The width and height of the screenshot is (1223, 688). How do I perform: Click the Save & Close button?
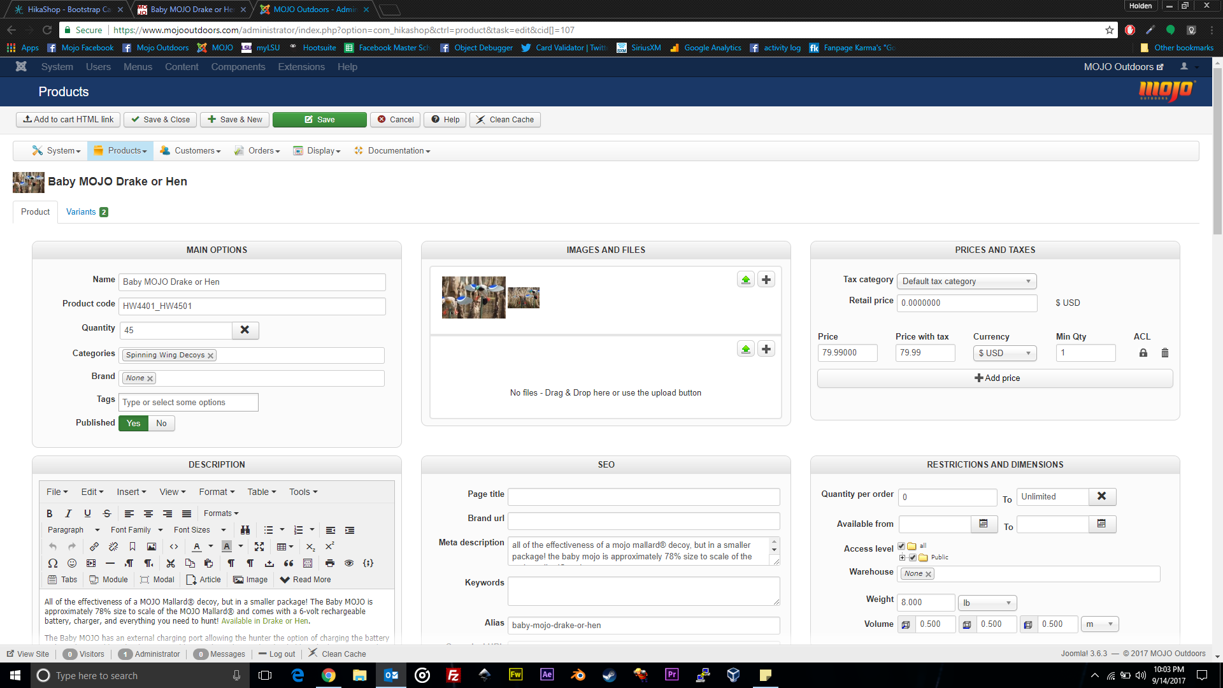click(161, 120)
